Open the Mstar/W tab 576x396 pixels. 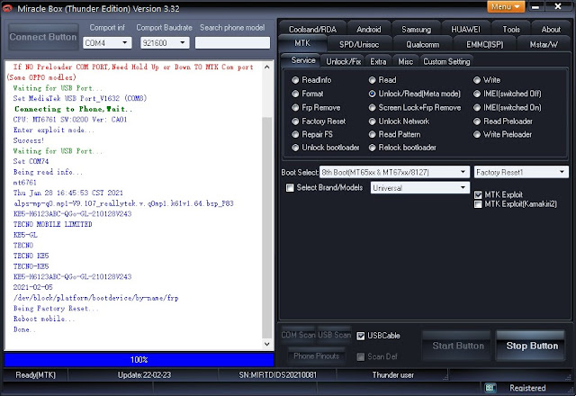click(544, 44)
